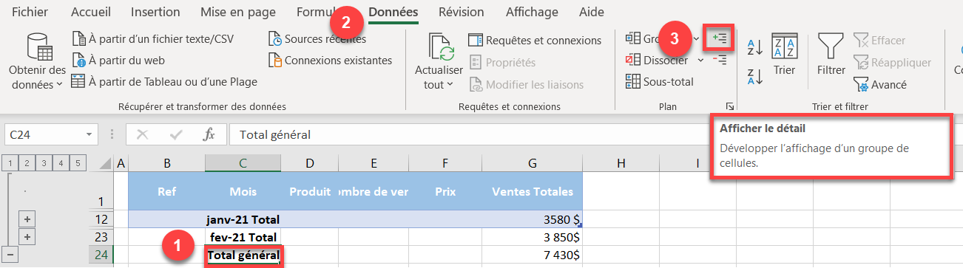The height and width of the screenshot is (268, 963).
Task: Select À partir de Tableau ou d'une Plage
Action: click(164, 81)
